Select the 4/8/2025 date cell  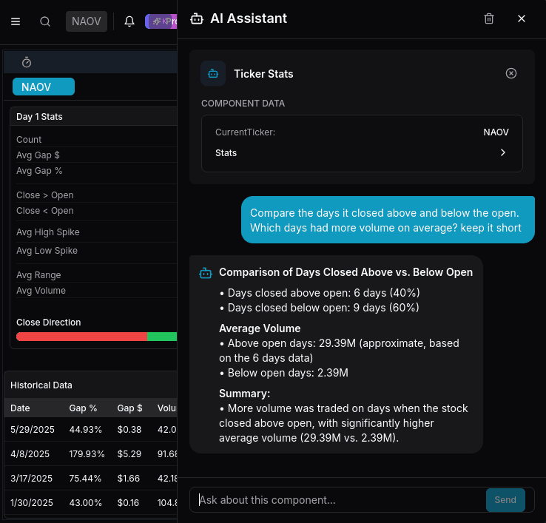[x=30, y=454]
